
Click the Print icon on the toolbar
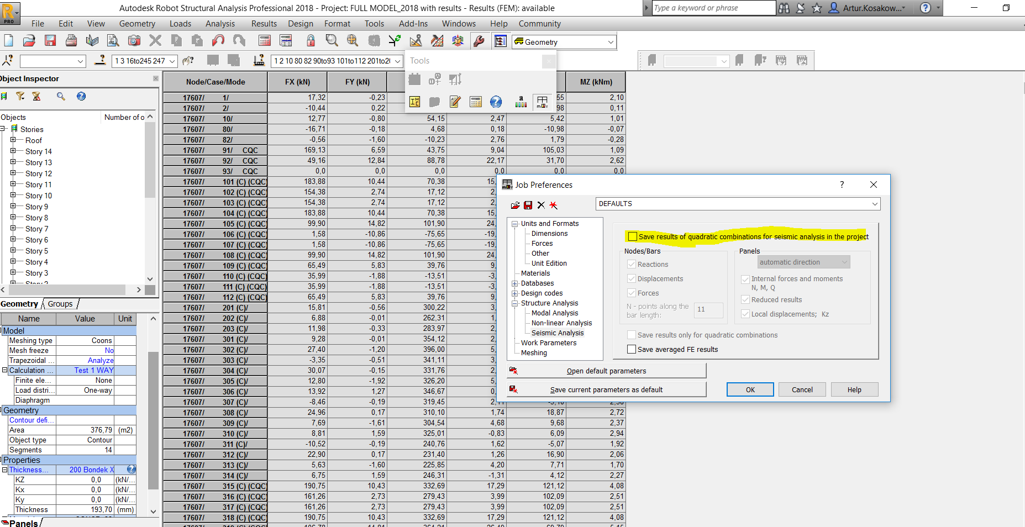pos(71,40)
